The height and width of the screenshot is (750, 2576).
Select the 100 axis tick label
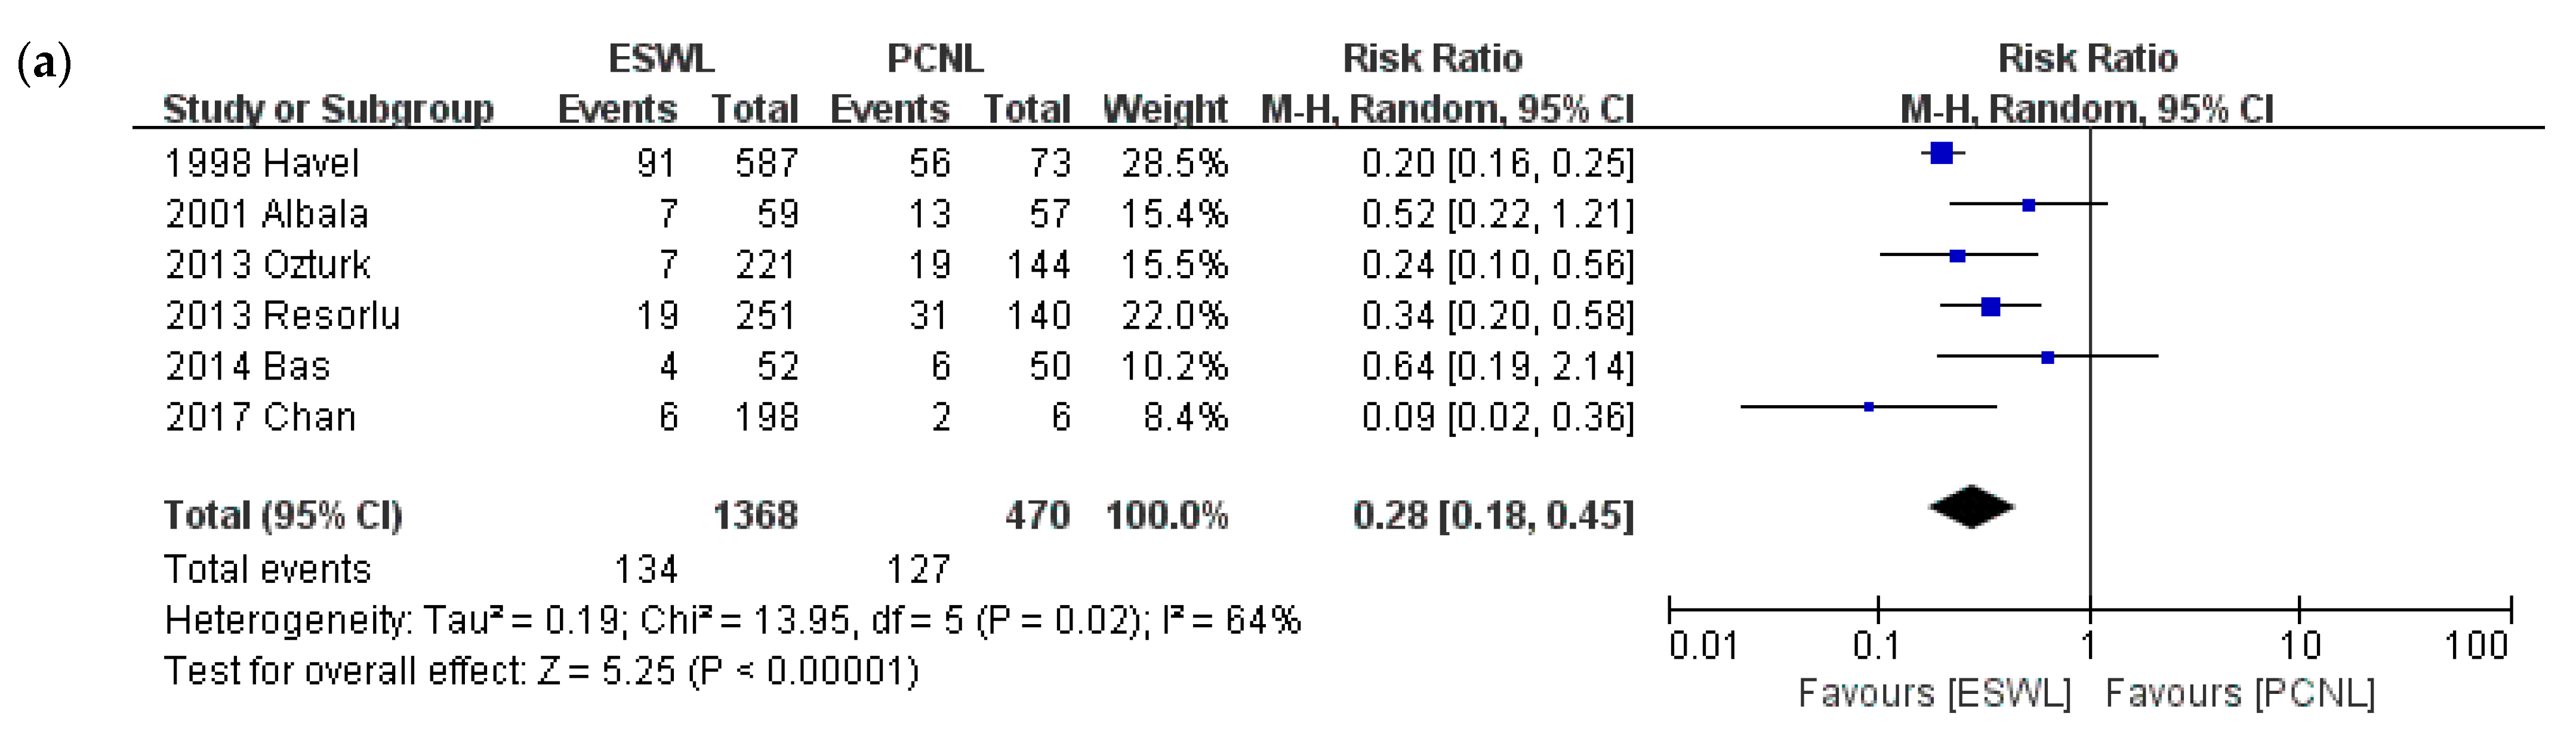tap(2476, 646)
